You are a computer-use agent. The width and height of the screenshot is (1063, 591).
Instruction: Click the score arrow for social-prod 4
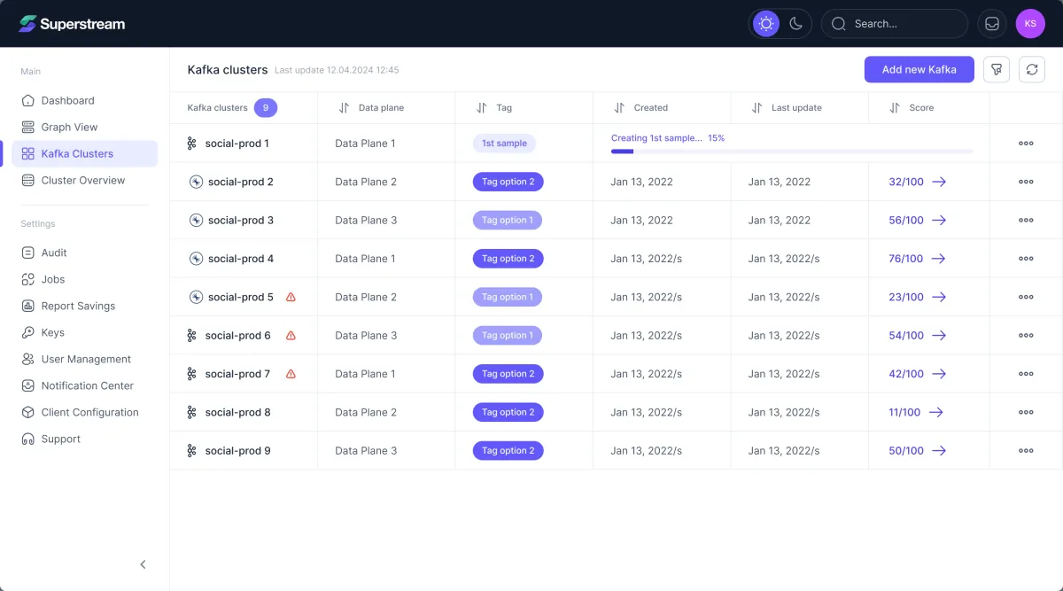pyautogui.click(x=939, y=259)
